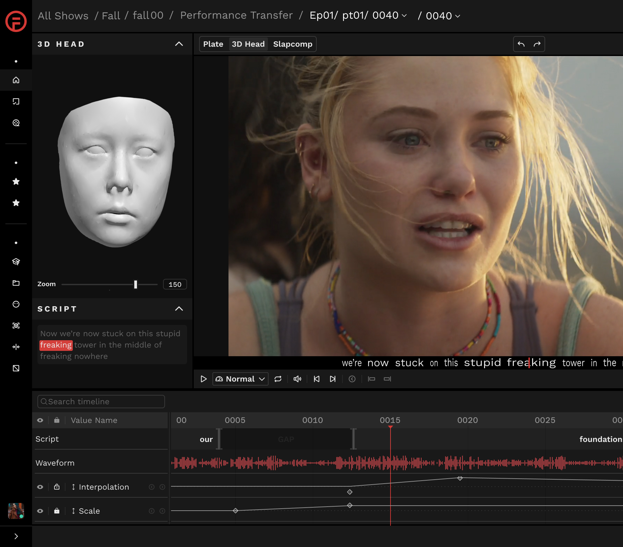623x547 pixels.
Task: Click the chat bubble sidebar icon
Action: (x=16, y=101)
